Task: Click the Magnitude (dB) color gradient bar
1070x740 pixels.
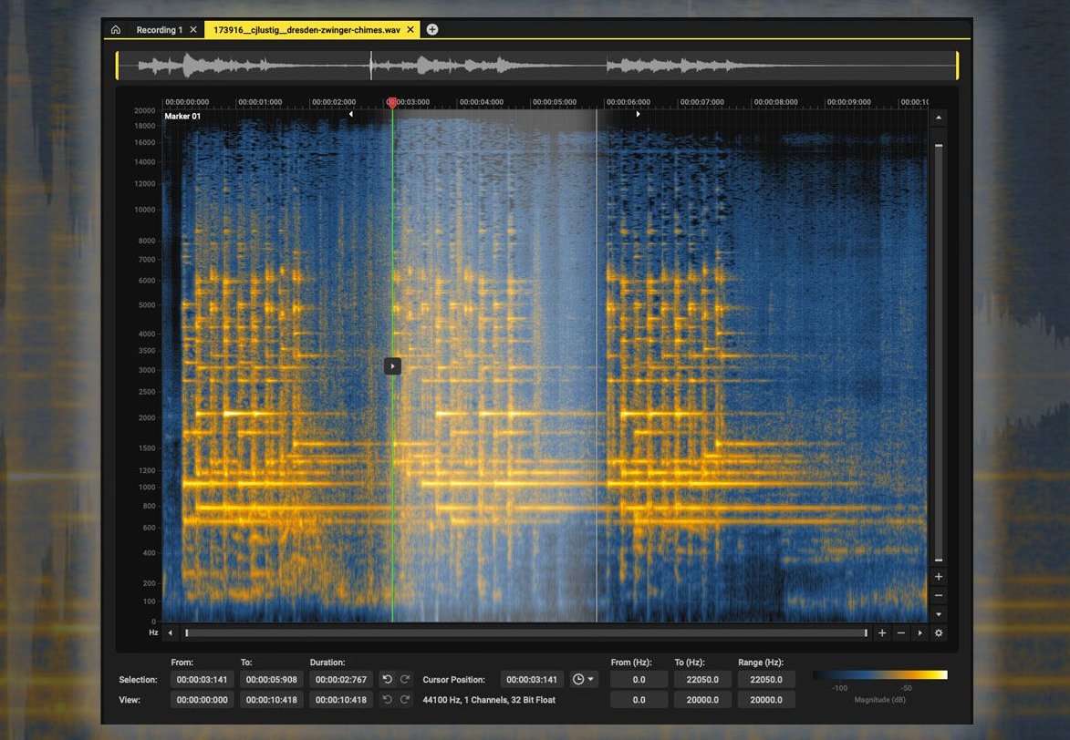Action: point(879,675)
